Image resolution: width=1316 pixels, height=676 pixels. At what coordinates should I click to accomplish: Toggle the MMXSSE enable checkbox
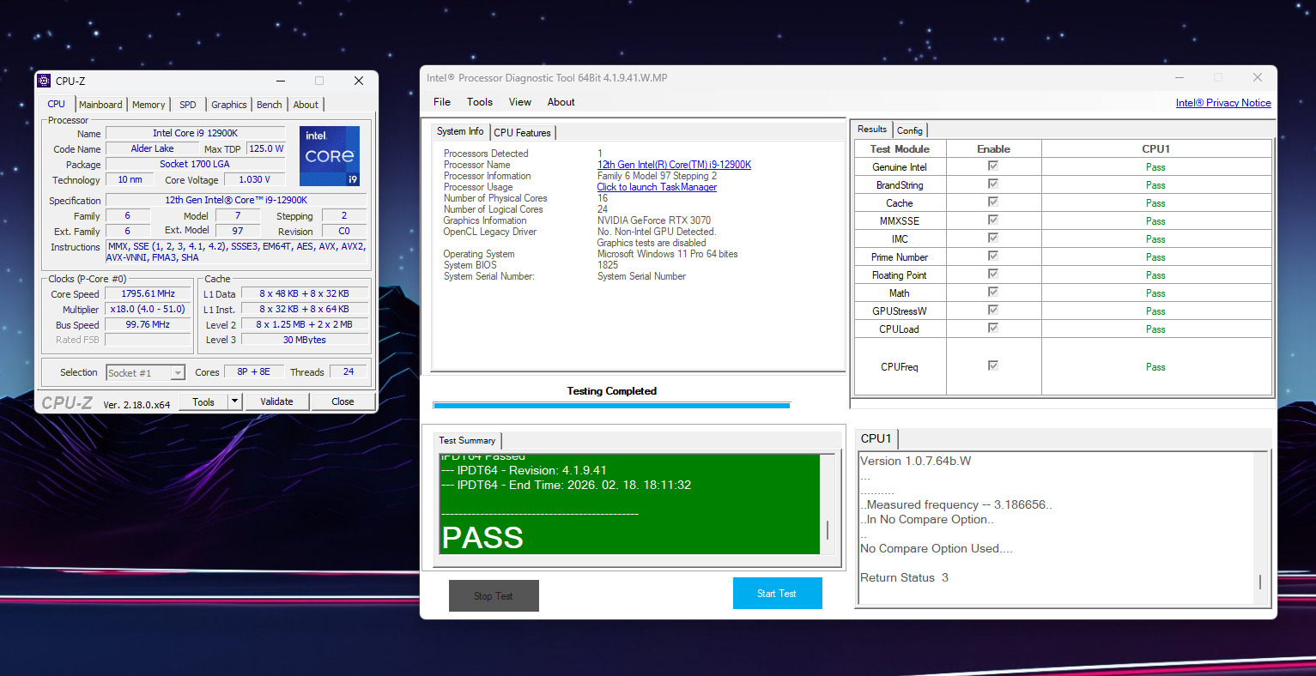point(993,220)
